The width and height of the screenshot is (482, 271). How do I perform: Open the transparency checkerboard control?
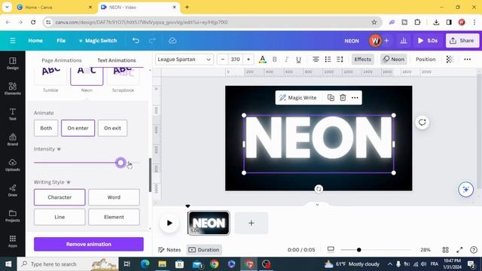pos(450,59)
